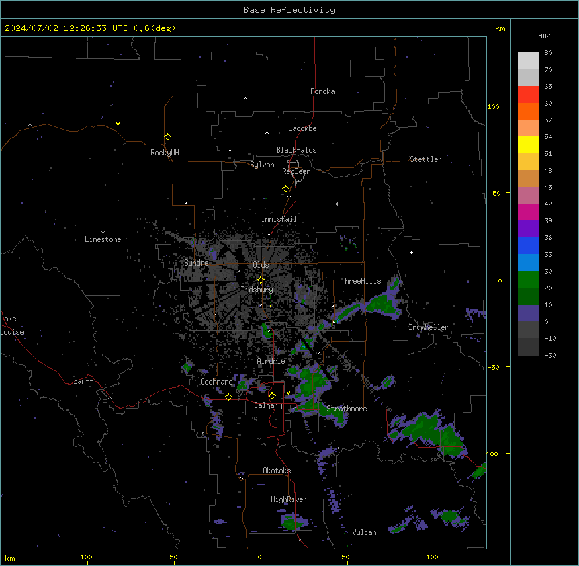Screen dimensions: 579x566
Task: Click the Calgary city label
Action: point(268,405)
